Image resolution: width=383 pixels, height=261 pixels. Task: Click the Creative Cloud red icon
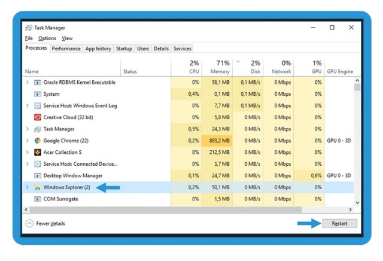[37, 117]
